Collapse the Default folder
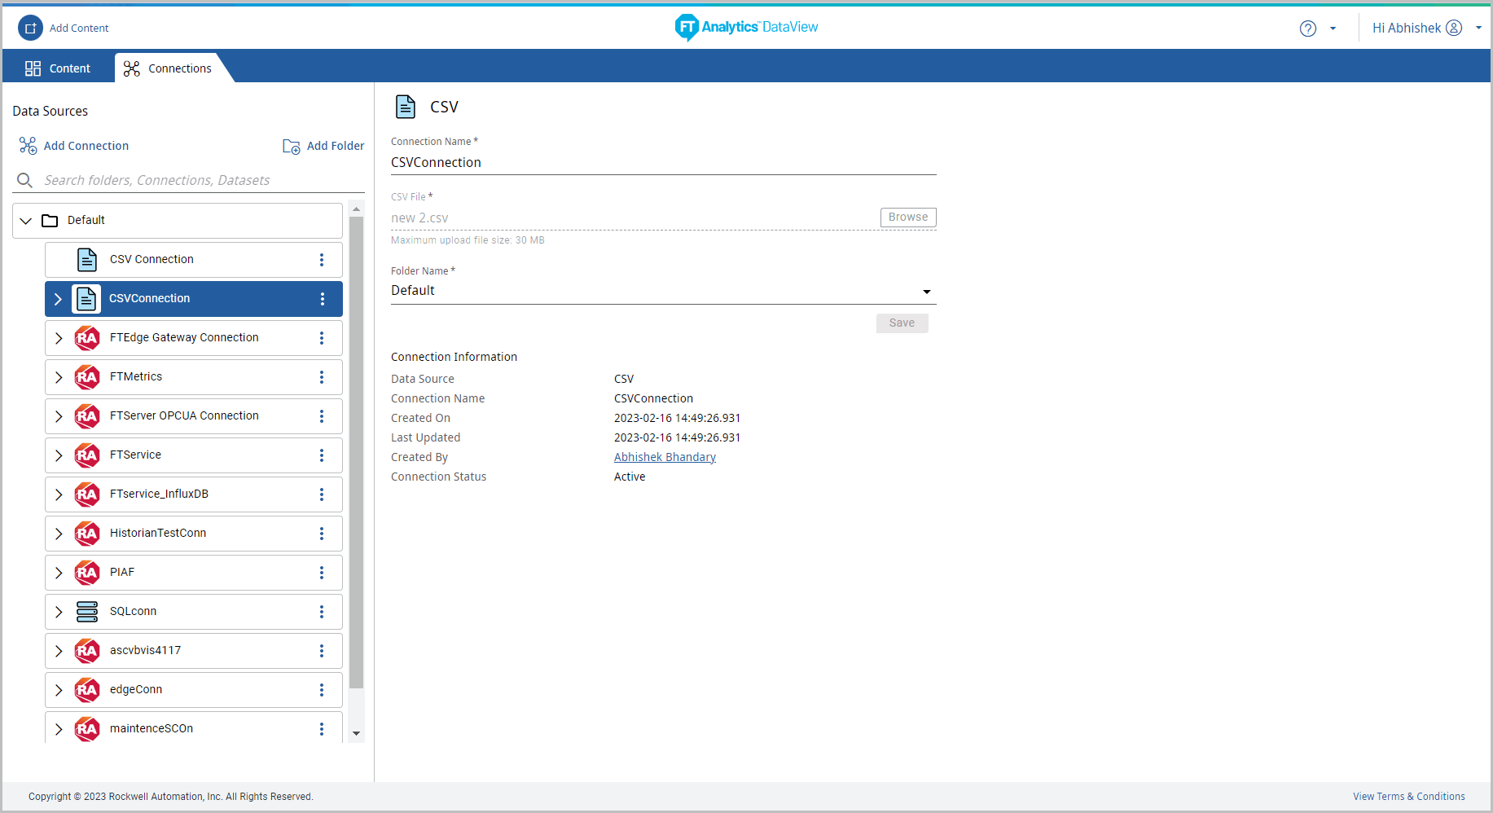 [x=26, y=221]
